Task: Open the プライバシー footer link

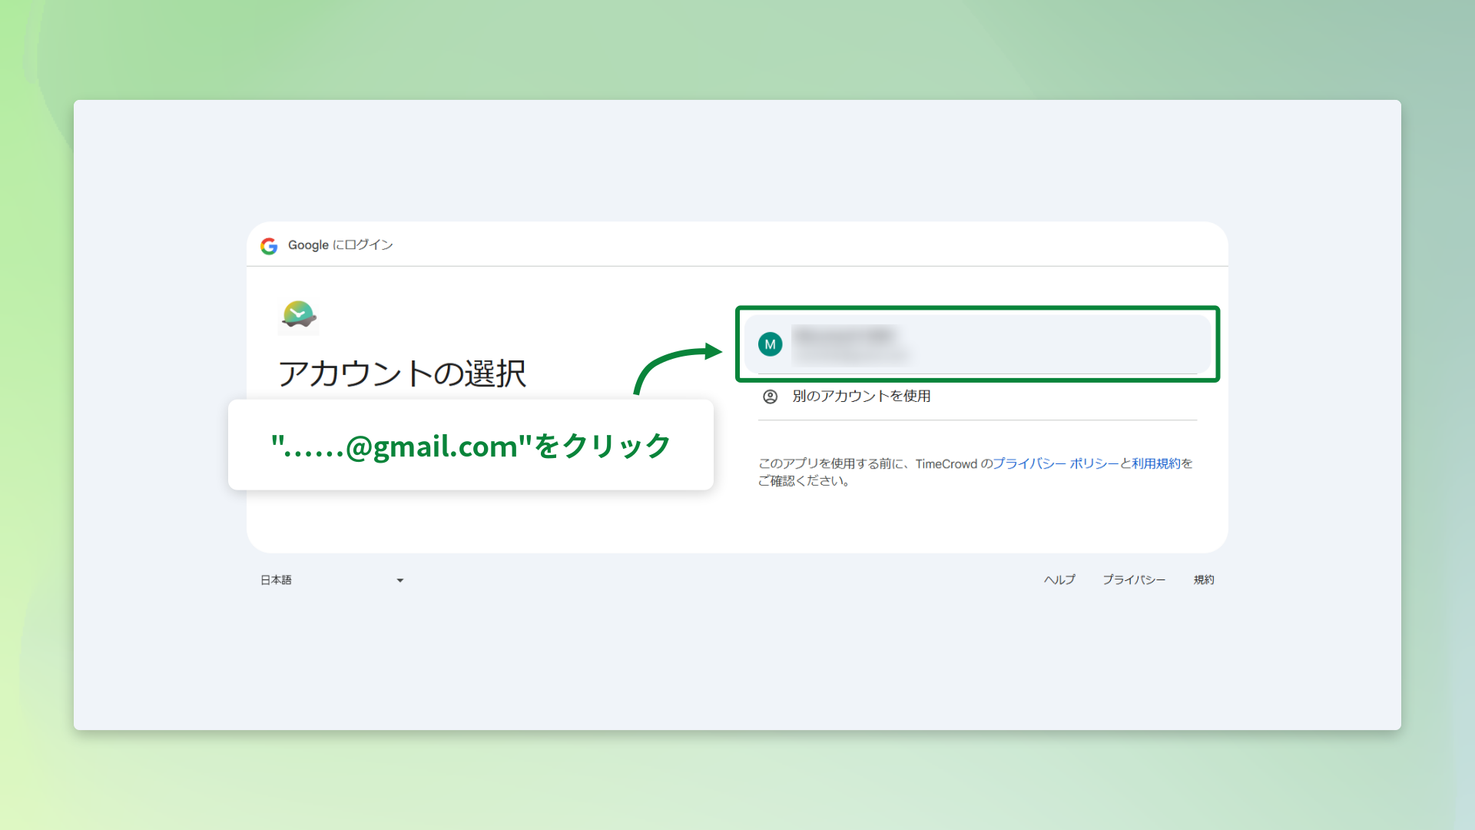Action: point(1134,580)
